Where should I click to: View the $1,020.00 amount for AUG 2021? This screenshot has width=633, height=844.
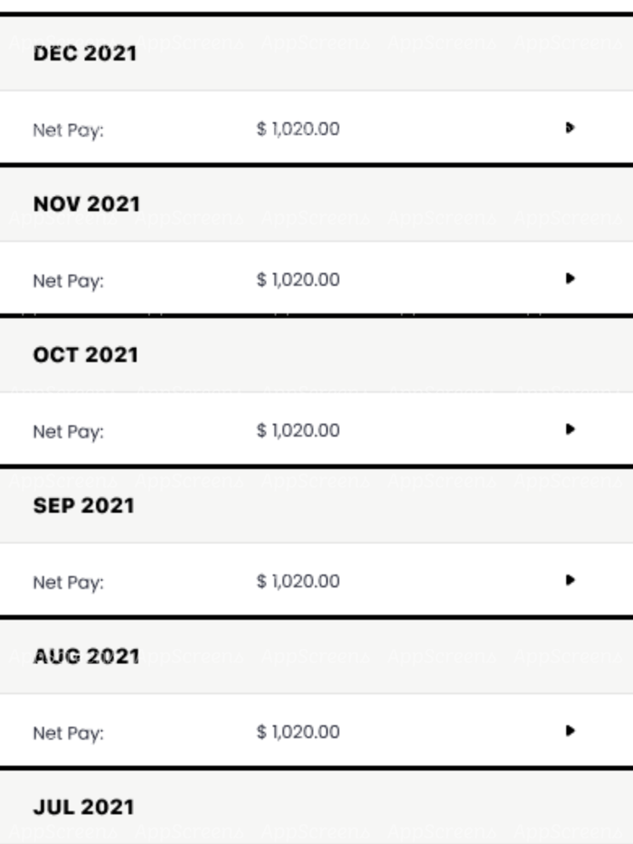298,732
